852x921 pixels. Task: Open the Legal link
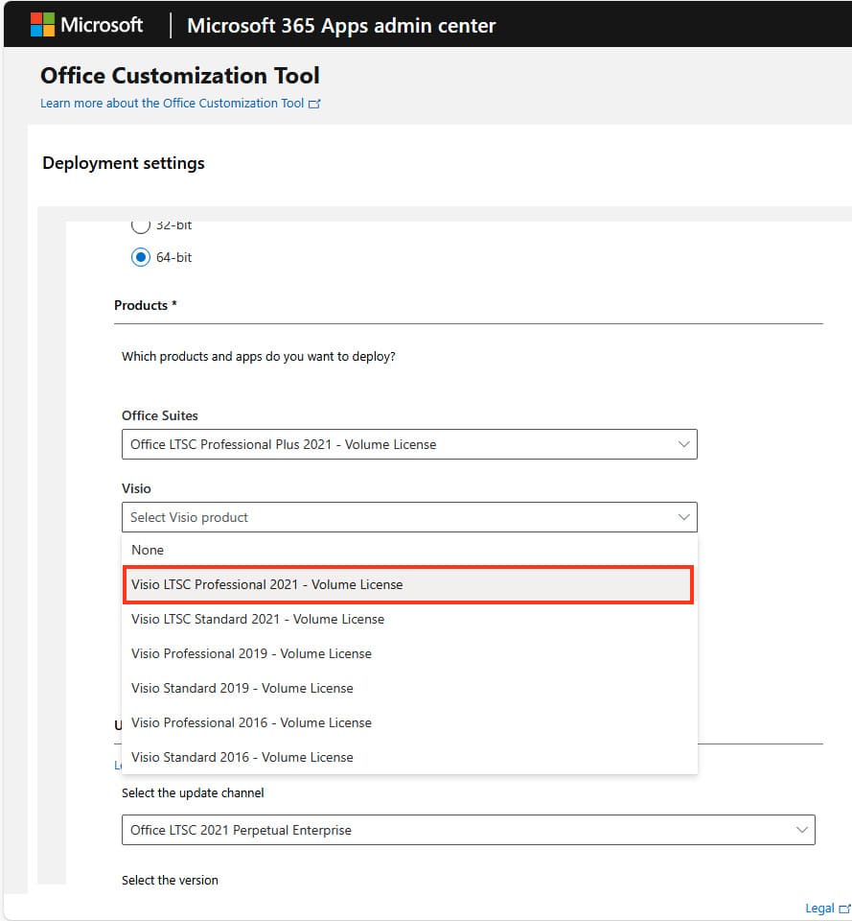tap(818, 909)
